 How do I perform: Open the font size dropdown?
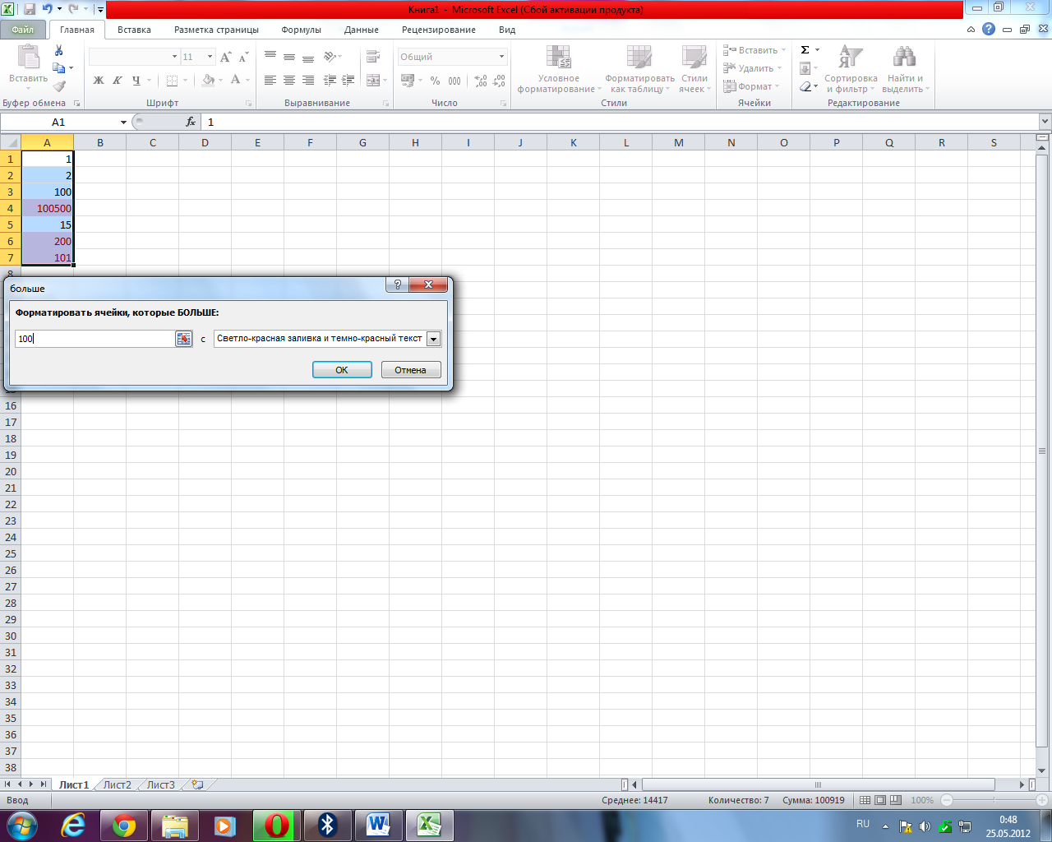click(x=210, y=57)
